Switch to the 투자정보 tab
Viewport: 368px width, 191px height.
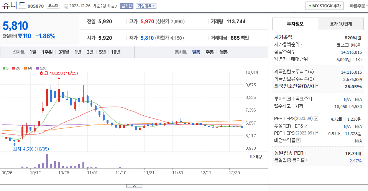pyautogui.click(x=295, y=24)
